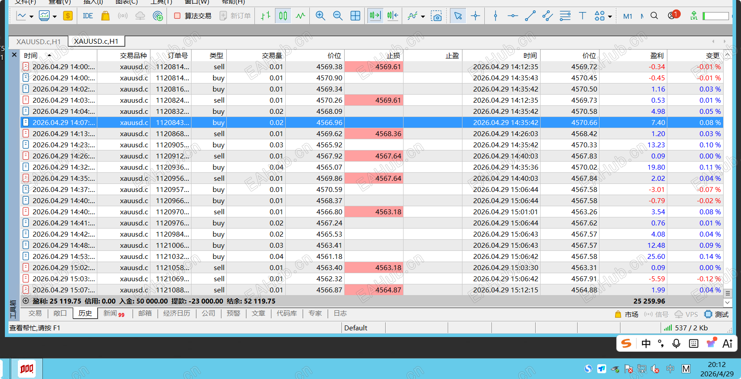
Task: Open the 敞口 Exposure tab
Action: [60, 313]
